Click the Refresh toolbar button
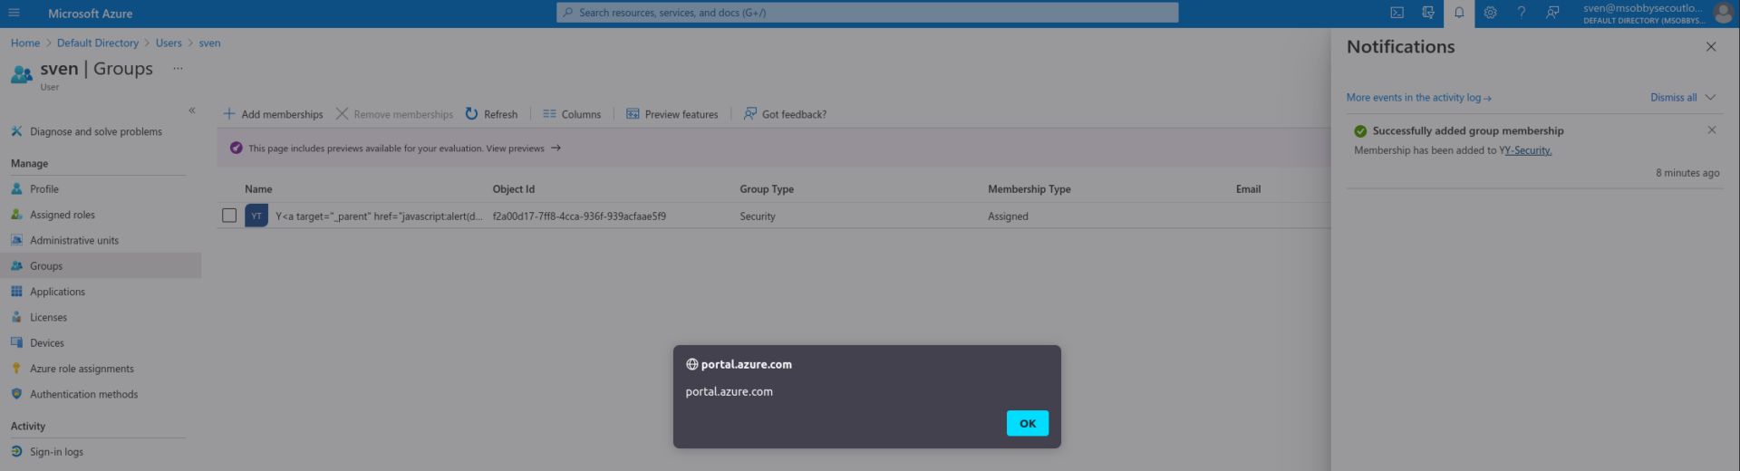Viewport: 1740px width, 471px height. click(491, 114)
